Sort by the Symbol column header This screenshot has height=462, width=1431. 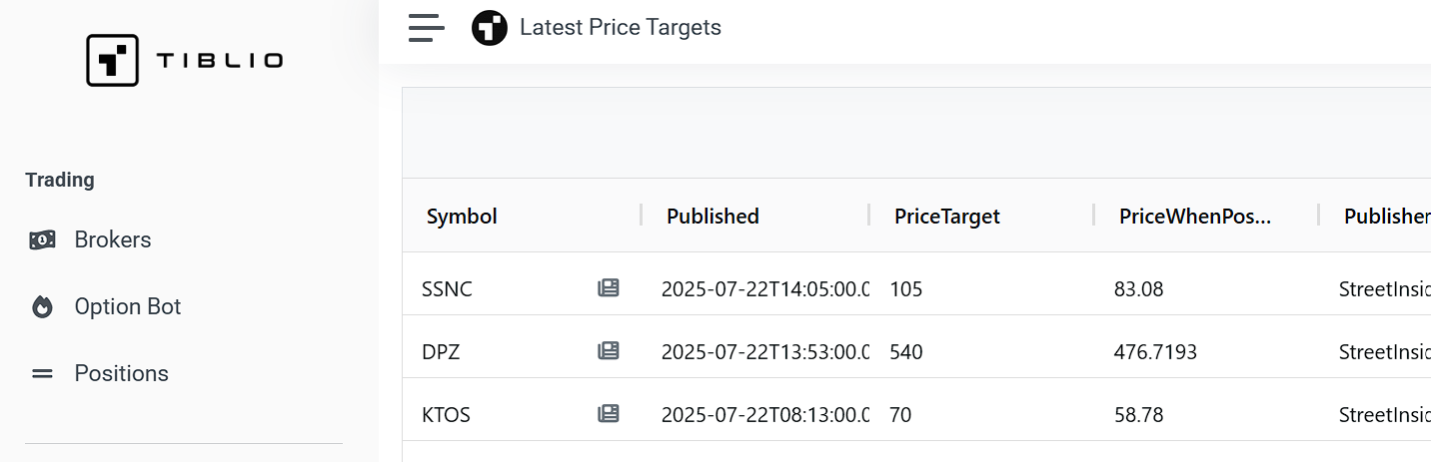click(x=462, y=216)
